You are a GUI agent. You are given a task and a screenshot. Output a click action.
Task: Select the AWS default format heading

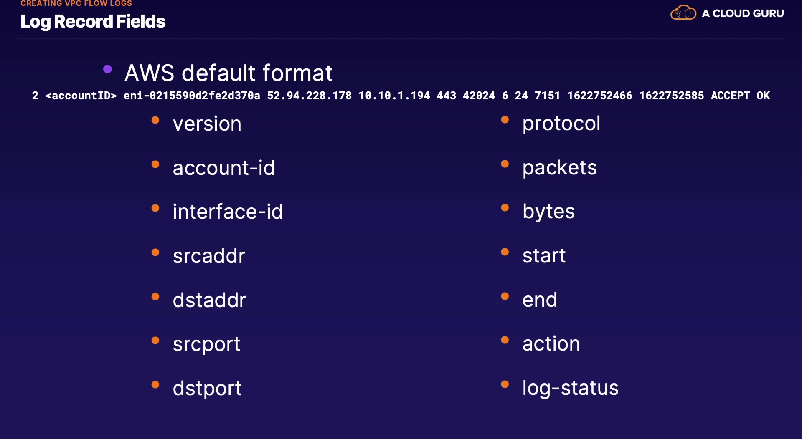(x=228, y=73)
